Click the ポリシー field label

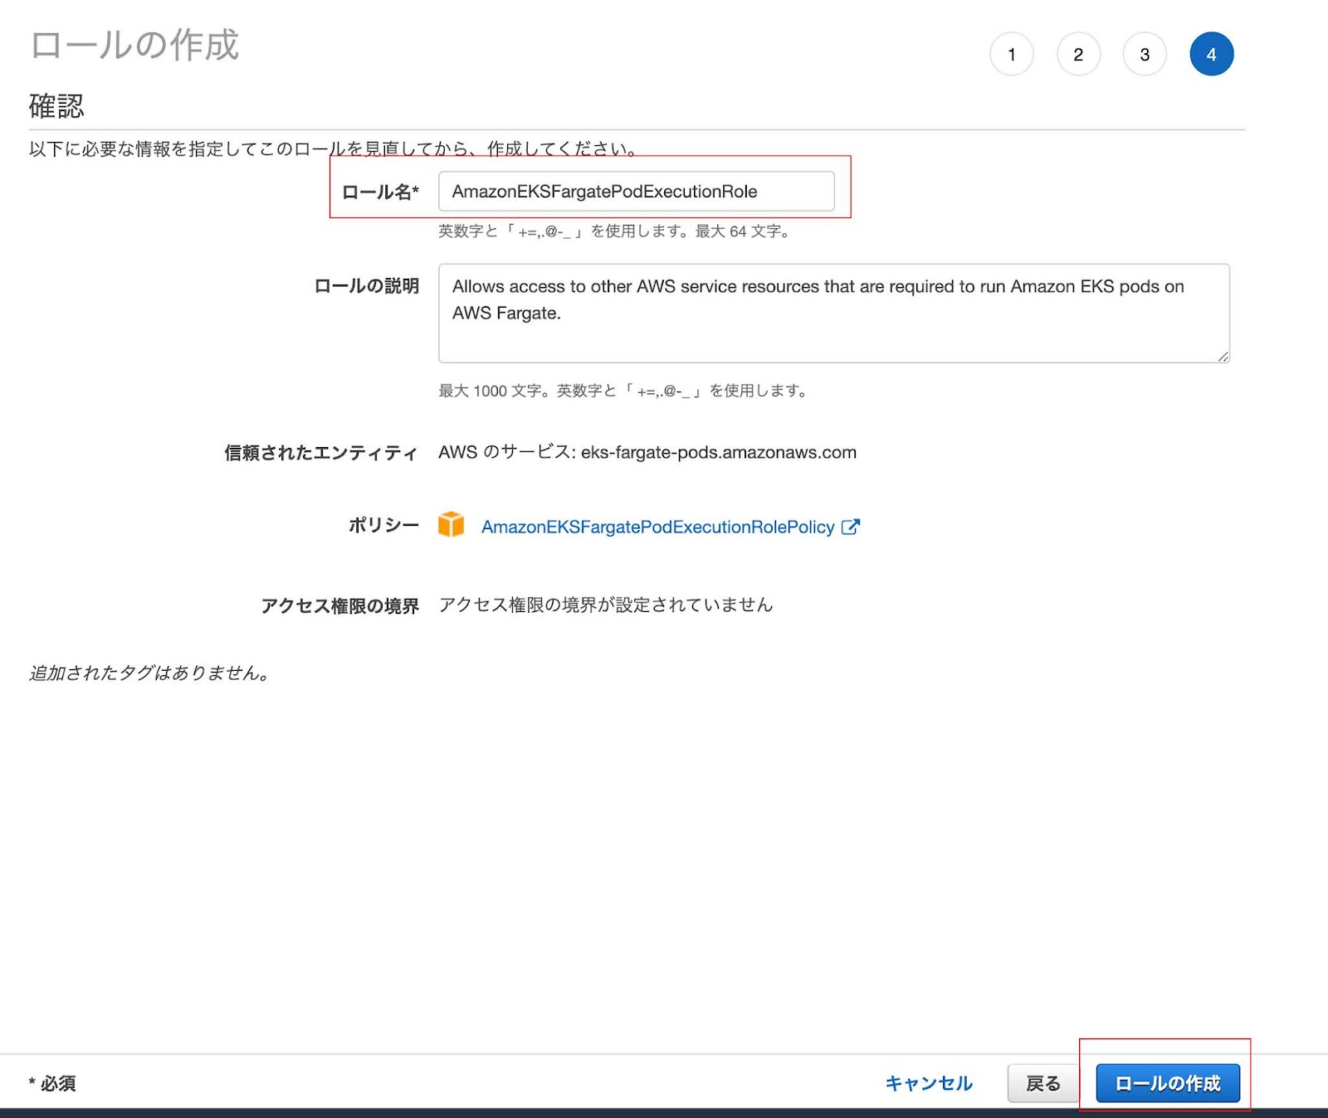(x=383, y=525)
